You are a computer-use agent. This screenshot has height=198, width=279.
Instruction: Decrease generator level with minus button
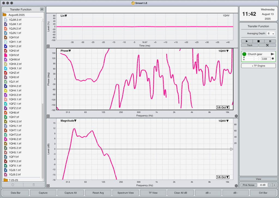point(270,185)
